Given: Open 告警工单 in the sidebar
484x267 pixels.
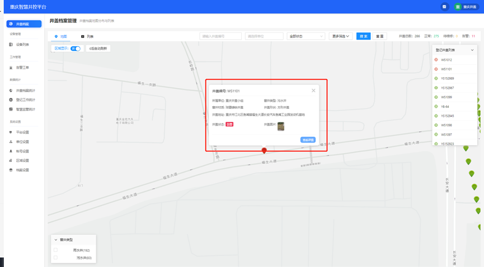Looking at the screenshot, I should [22, 68].
